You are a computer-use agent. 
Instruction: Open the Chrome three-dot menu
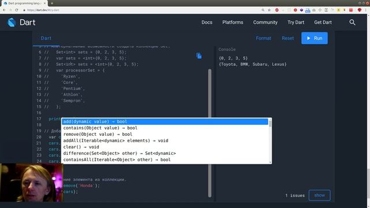click(x=366, y=10)
